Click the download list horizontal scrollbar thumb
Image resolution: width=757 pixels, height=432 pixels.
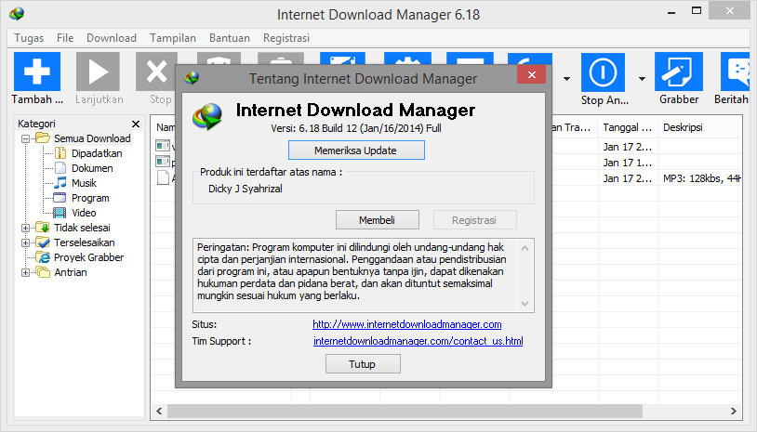pyautogui.click(x=405, y=412)
